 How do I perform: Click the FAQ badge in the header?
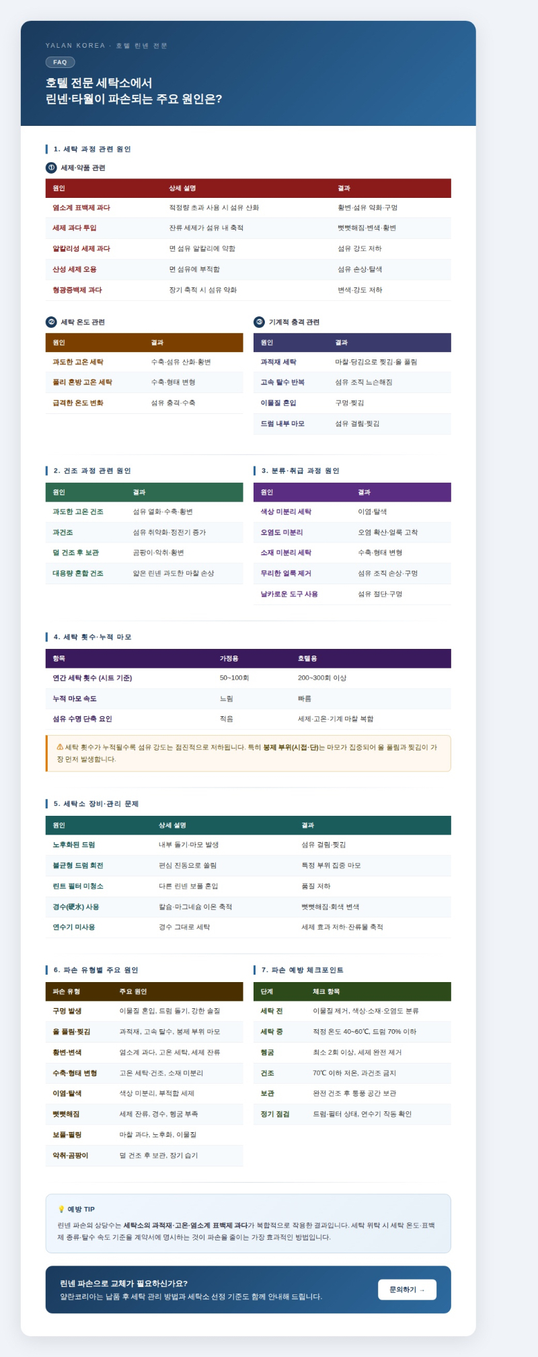coord(60,62)
